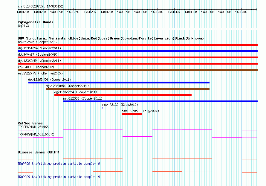
Task: Select the dgv12364n54 brown complex bar
Action: coord(128,89)
